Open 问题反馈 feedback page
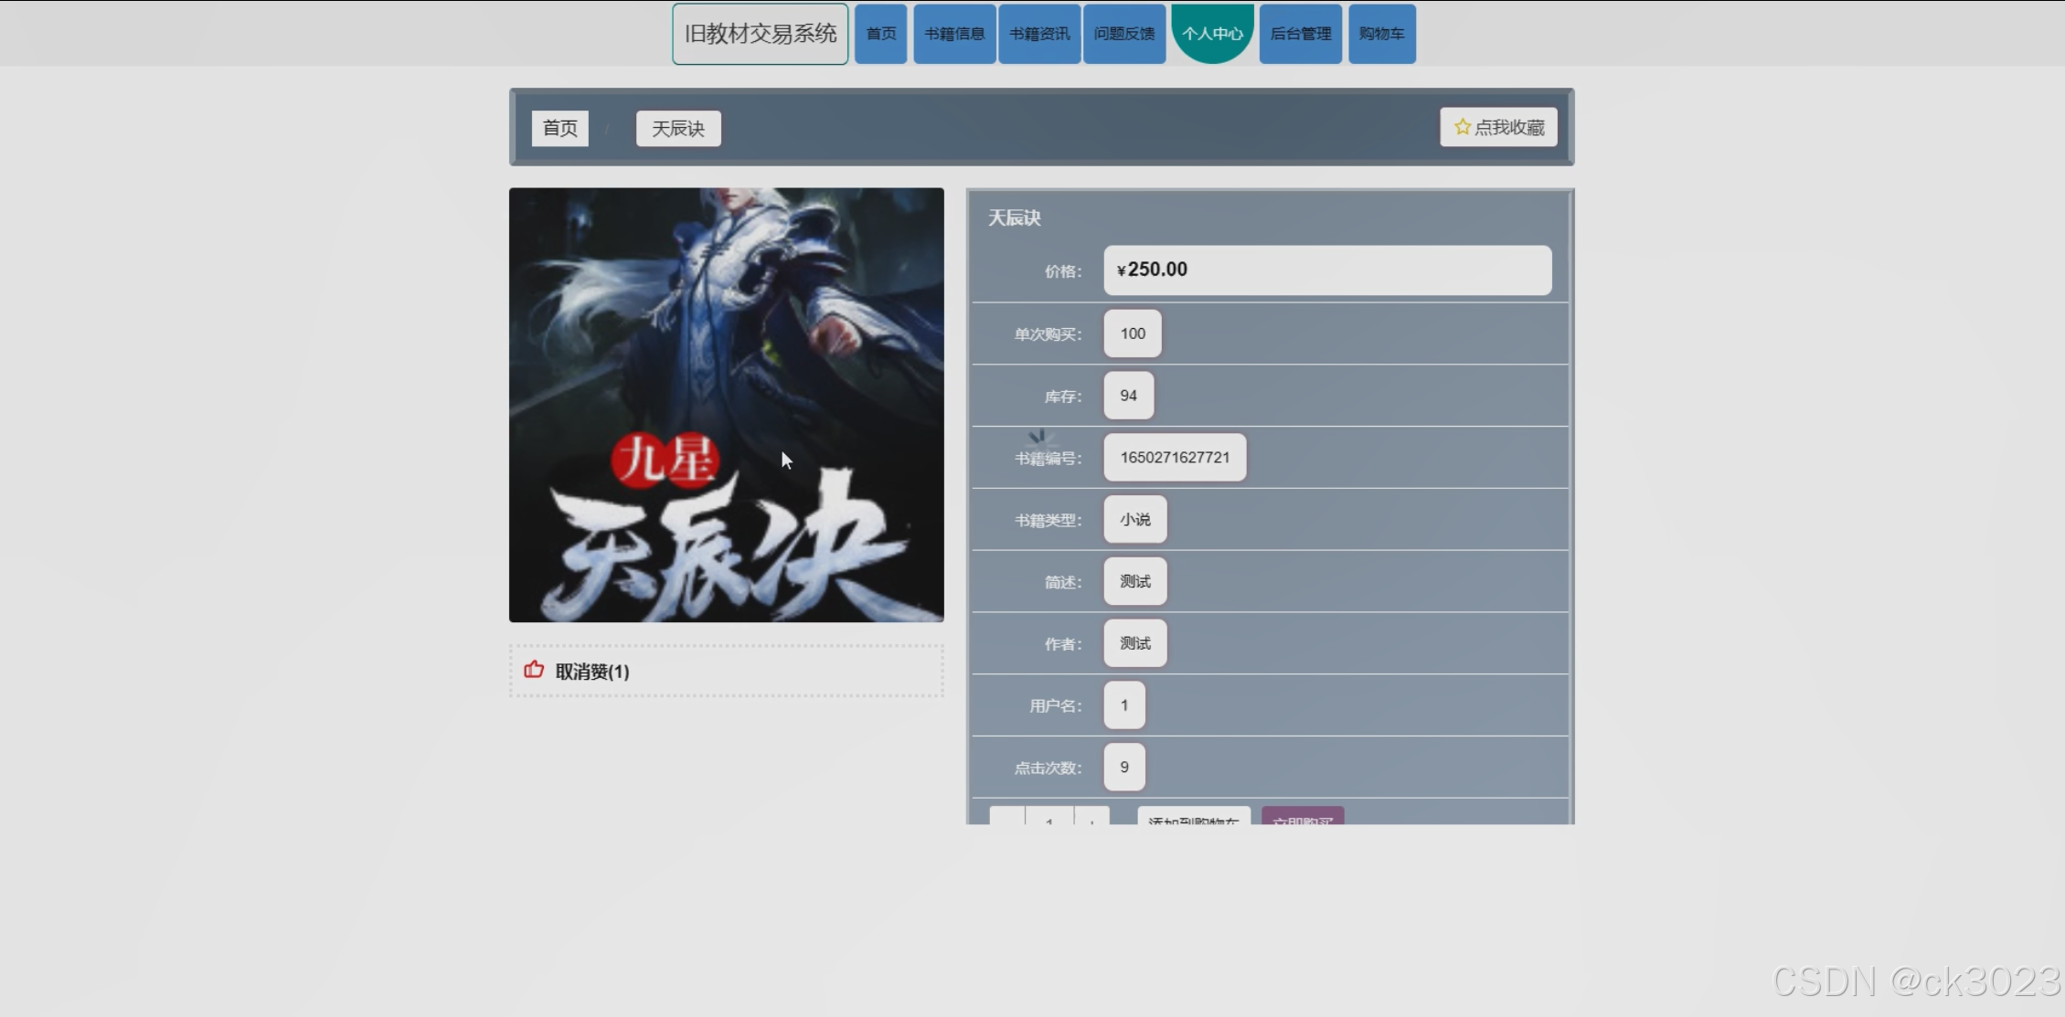The height and width of the screenshot is (1017, 2065). coord(1123,34)
